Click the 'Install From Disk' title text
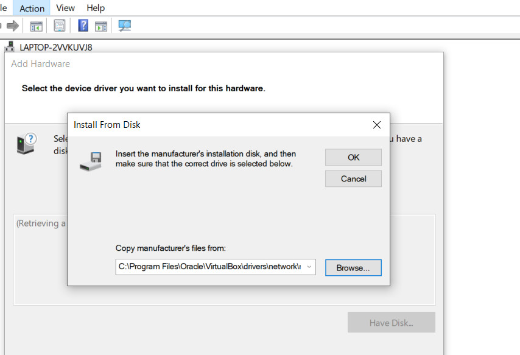520x355 pixels. click(x=107, y=125)
